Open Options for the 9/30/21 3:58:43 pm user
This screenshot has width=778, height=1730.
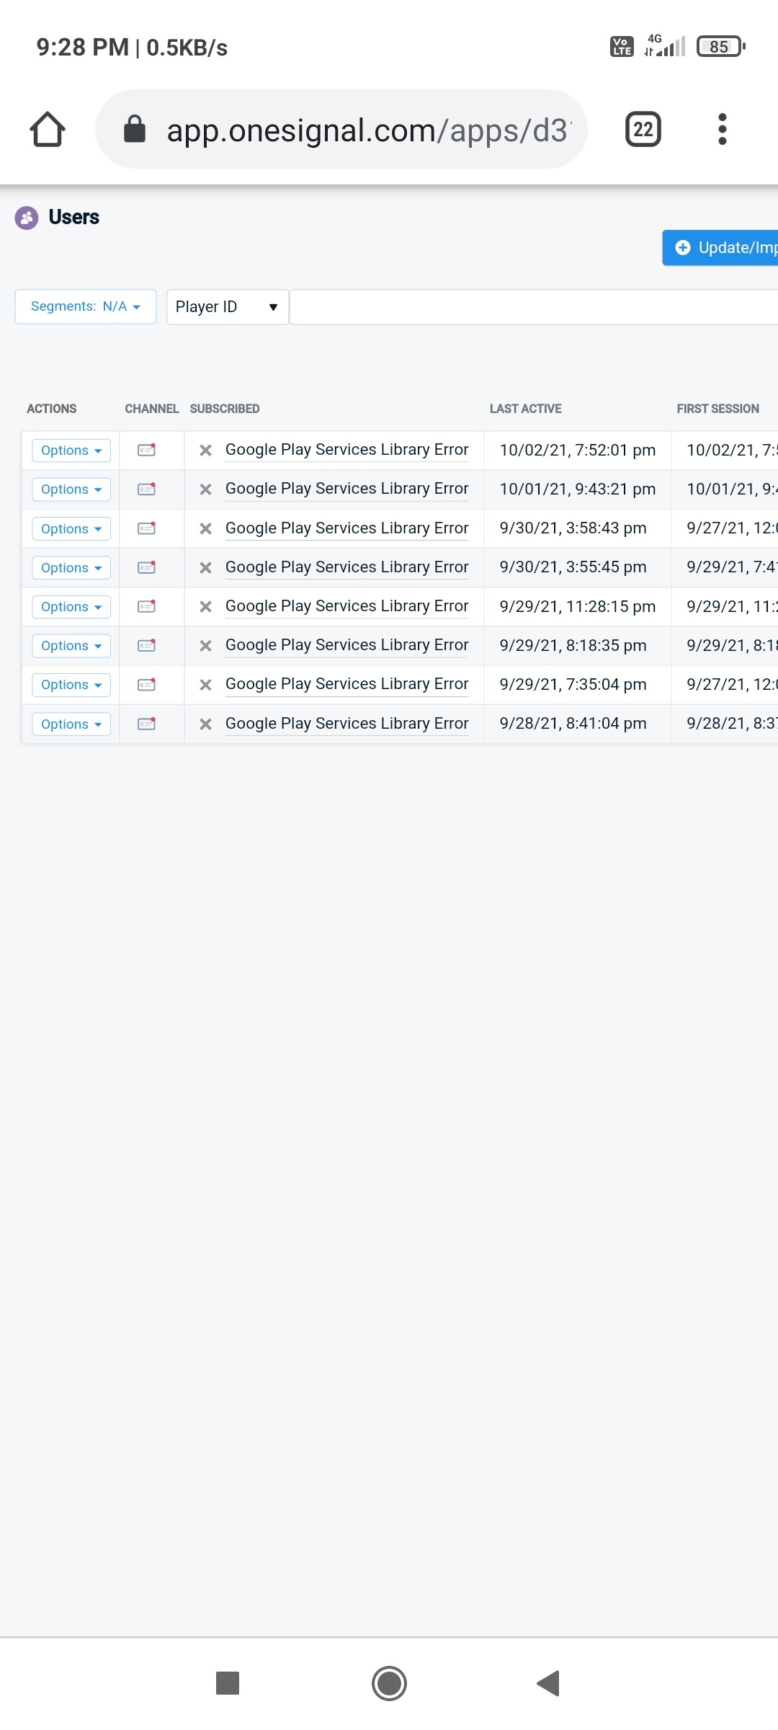pyautogui.click(x=71, y=529)
